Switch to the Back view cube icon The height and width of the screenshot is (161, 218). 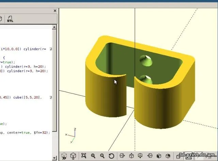(168, 156)
